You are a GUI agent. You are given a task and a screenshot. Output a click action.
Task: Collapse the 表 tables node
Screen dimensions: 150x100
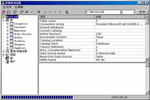[x=3, y=20]
